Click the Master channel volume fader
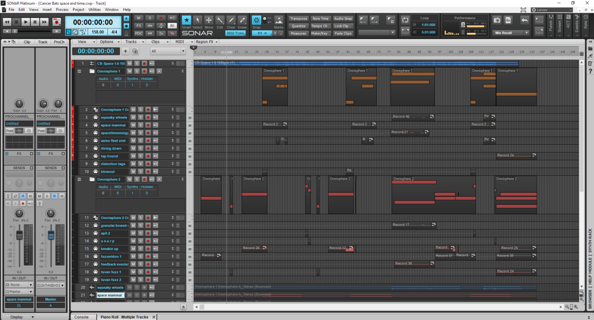The width and height of the screenshot is (594, 320). click(51, 235)
